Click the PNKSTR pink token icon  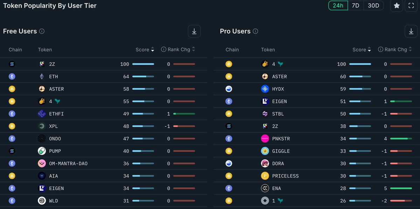[265, 139]
